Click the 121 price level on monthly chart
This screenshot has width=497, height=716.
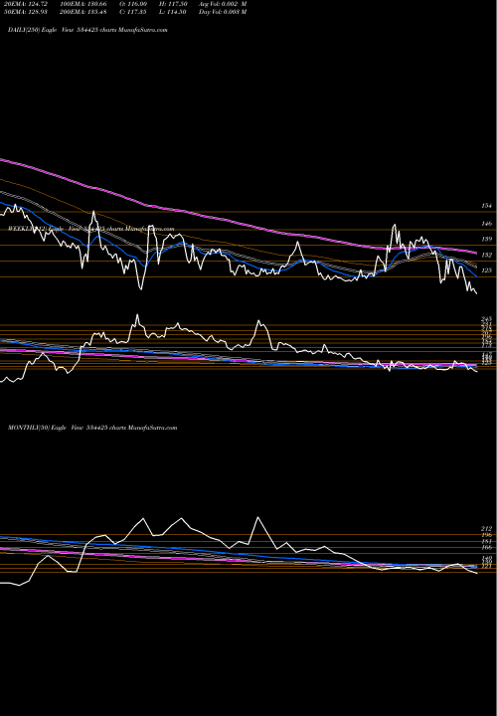click(486, 566)
